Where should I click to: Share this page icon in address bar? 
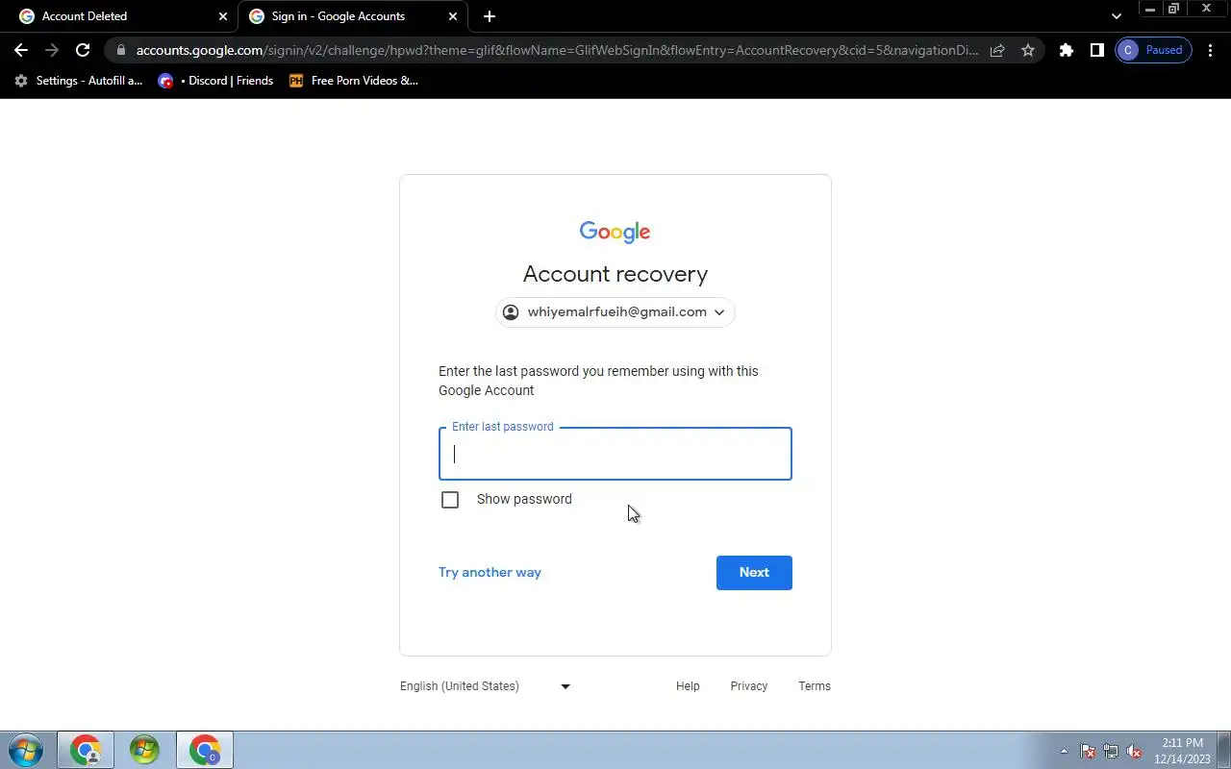(997, 50)
